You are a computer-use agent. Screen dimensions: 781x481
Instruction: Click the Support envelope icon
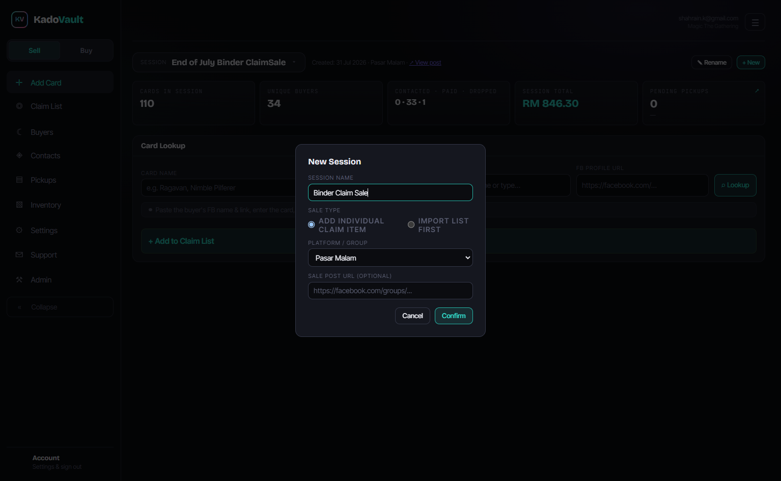(19, 254)
